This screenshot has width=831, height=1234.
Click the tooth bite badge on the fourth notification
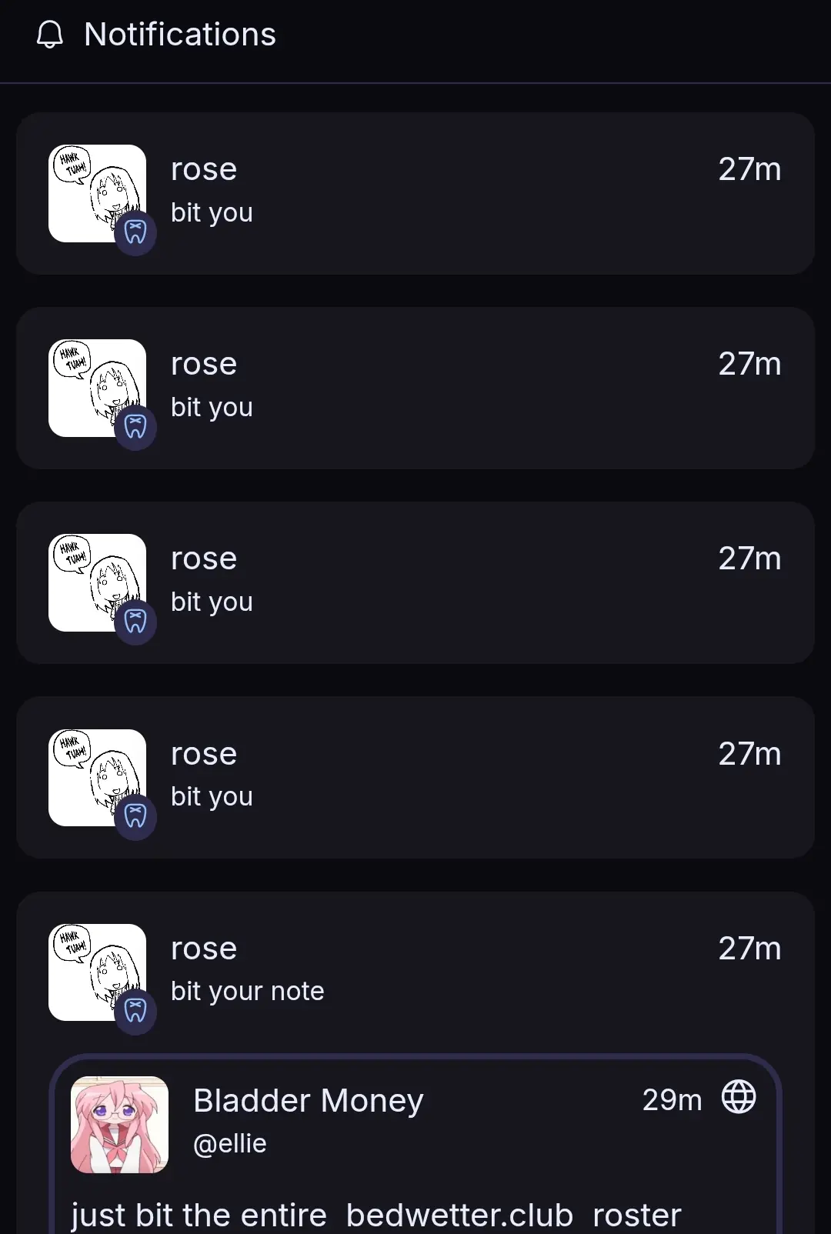(135, 816)
